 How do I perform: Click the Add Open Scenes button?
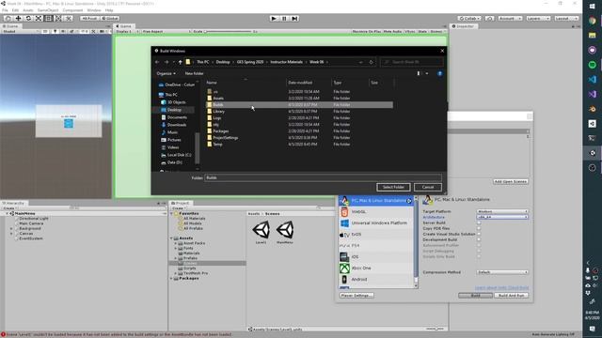tap(511, 181)
